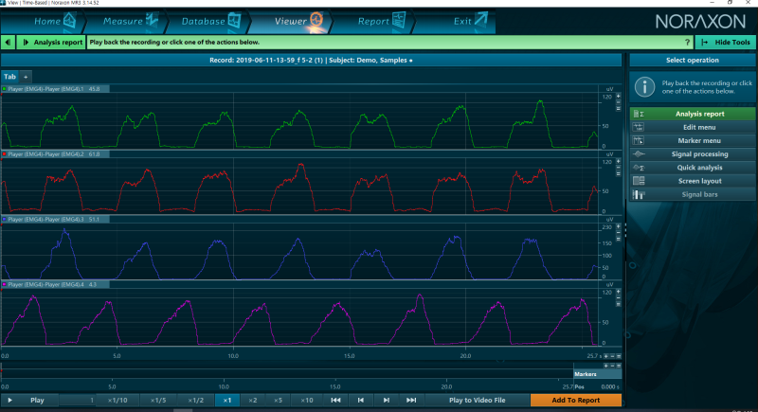Zoom out EMG4.4 amplitude with minus

(619, 298)
